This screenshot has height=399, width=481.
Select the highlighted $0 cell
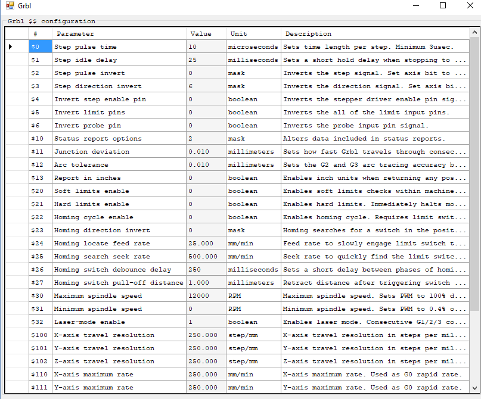(x=41, y=46)
